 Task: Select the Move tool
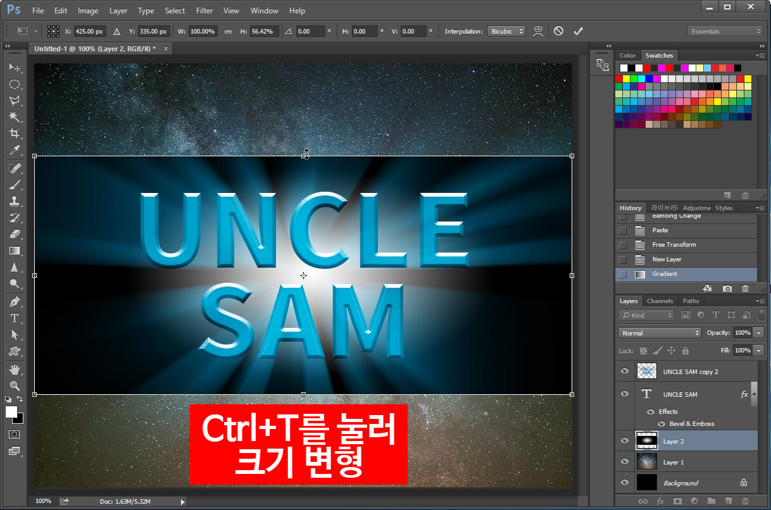click(15, 68)
